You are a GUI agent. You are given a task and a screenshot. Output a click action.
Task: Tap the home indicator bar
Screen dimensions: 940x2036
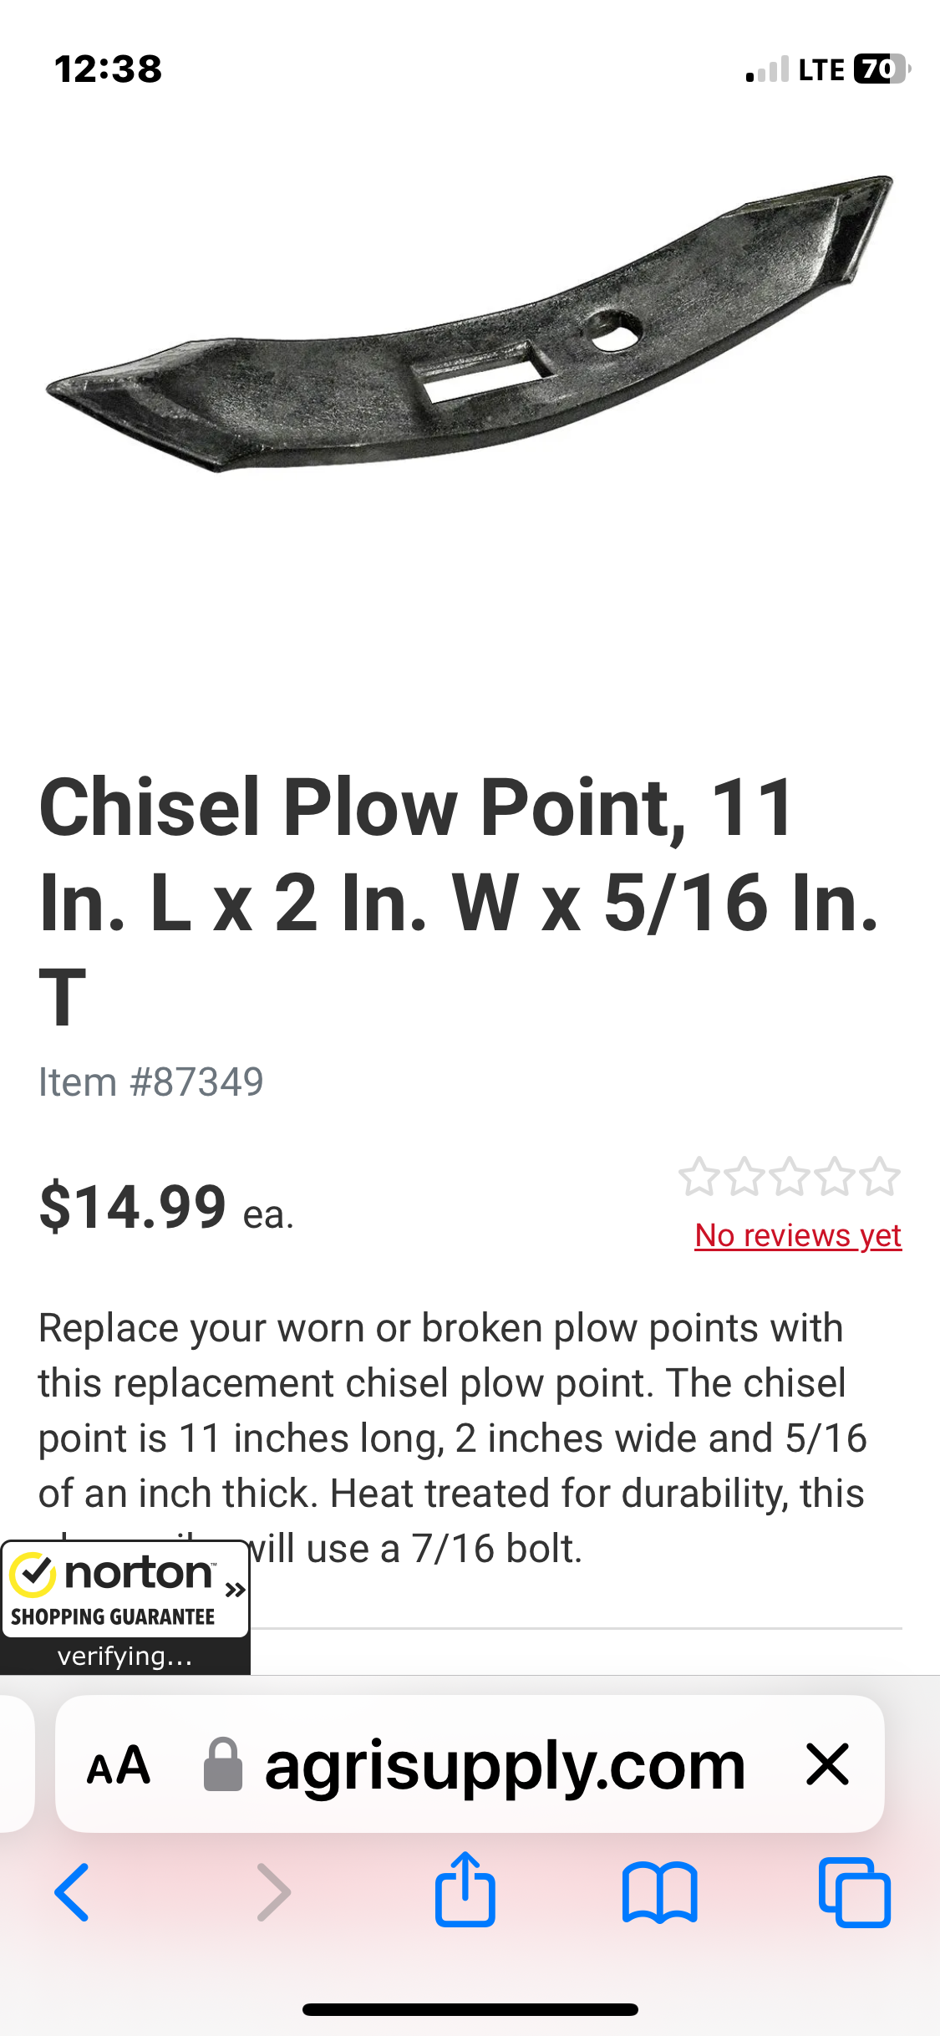(x=470, y=2009)
